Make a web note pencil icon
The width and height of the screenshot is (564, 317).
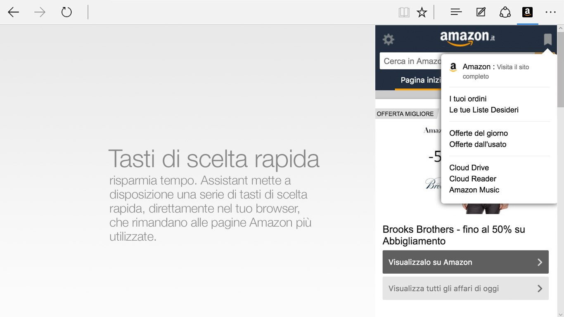coord(481,12)
